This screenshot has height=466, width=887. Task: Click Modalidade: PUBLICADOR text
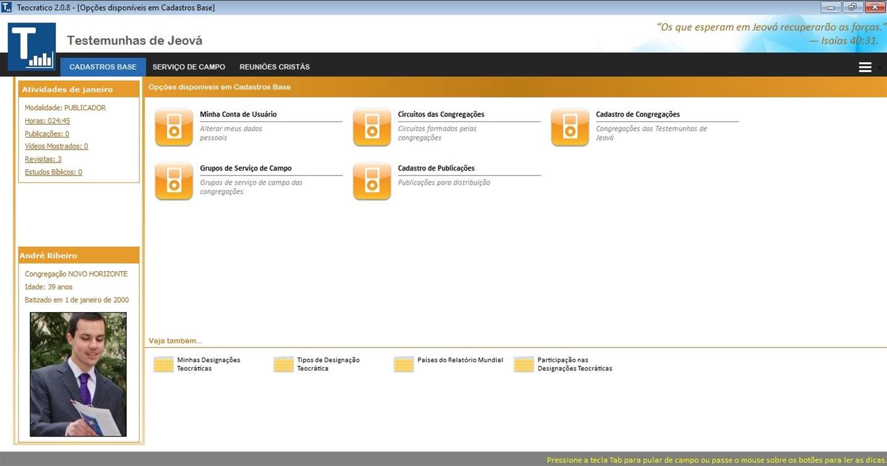[x=65, y=108]
